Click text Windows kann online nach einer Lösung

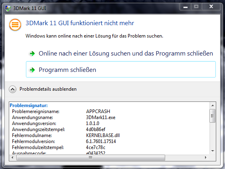coord(94,36)
